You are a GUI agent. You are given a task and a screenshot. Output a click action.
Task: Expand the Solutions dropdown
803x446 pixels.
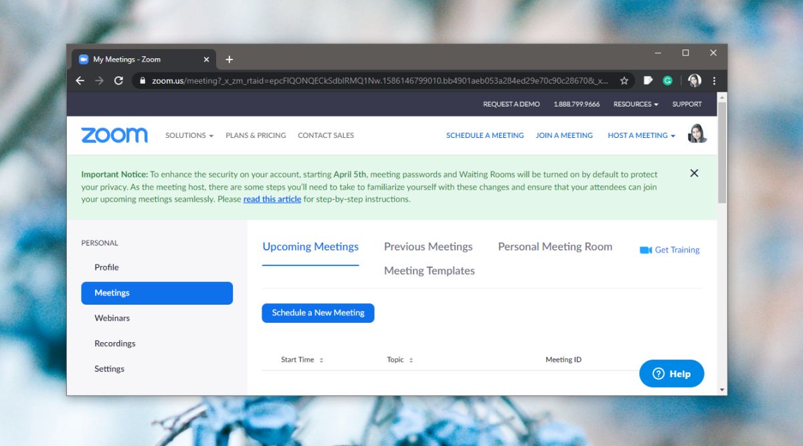pos(189,135)
